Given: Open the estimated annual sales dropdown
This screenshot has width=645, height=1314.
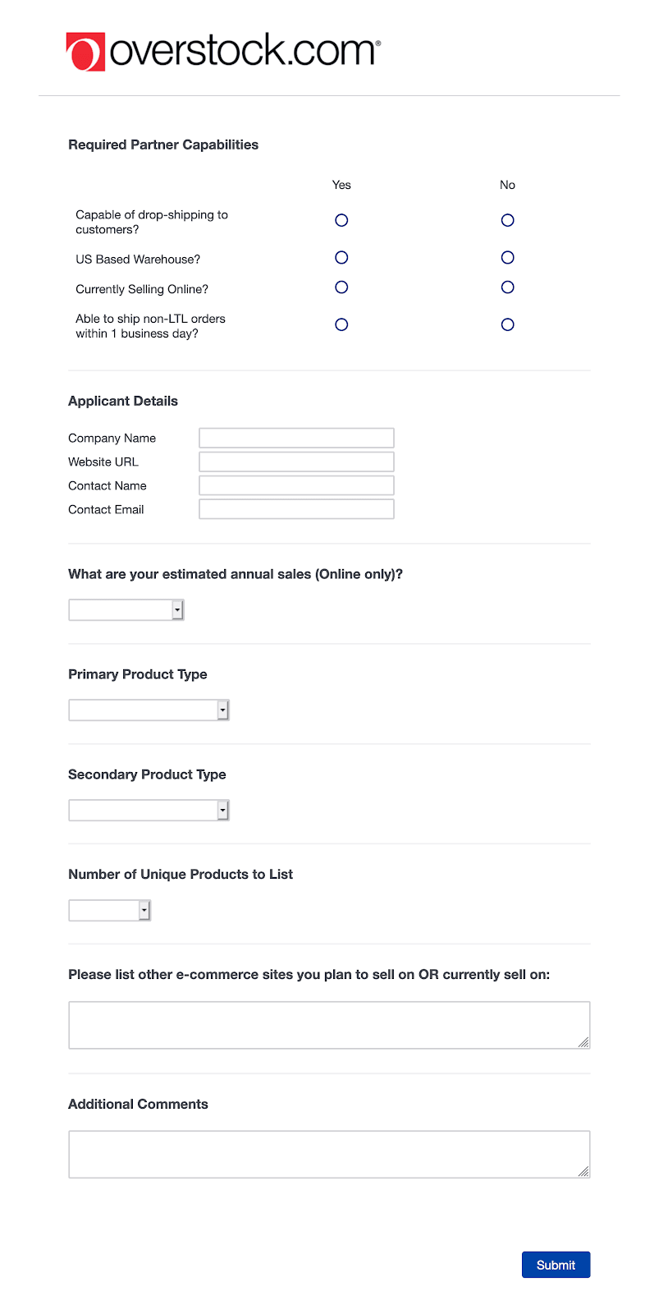Looking at the screenshot, I should [126, 610].
